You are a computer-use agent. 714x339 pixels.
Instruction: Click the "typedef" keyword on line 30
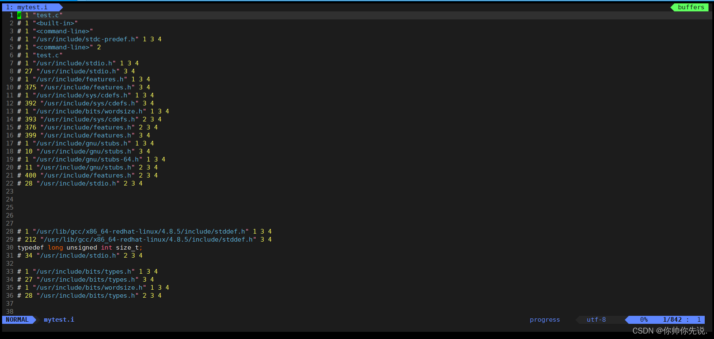tap(30, 248)
